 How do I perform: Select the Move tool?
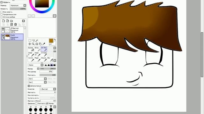click(x=30, y=44)
